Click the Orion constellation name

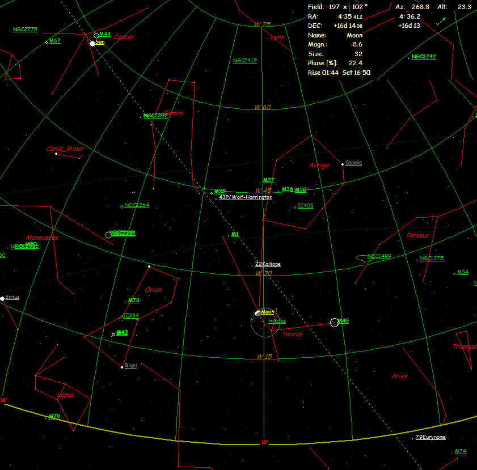point(153,290)
